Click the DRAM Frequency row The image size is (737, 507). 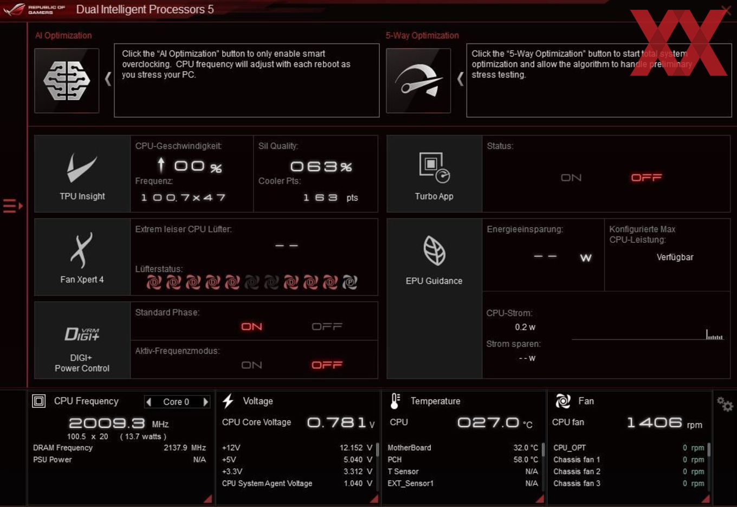coord(120,448)
